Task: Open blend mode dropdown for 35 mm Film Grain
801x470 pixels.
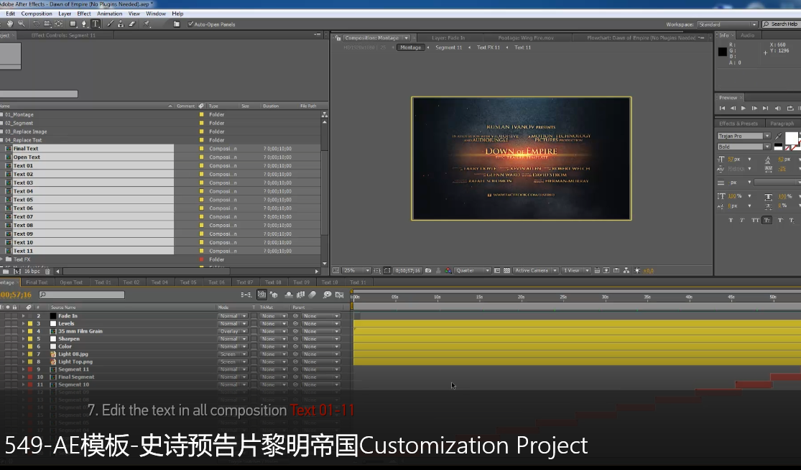Action: click(233, 331)
